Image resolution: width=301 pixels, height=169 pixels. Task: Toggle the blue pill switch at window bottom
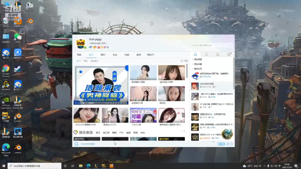pos(221,144)
